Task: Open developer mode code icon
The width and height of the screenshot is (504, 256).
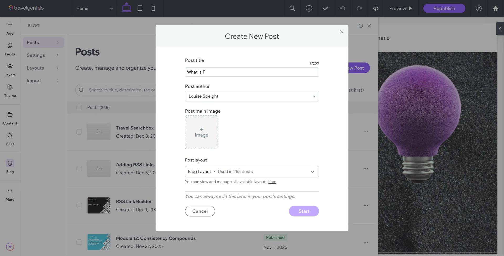Action: (x=376, y=8)
